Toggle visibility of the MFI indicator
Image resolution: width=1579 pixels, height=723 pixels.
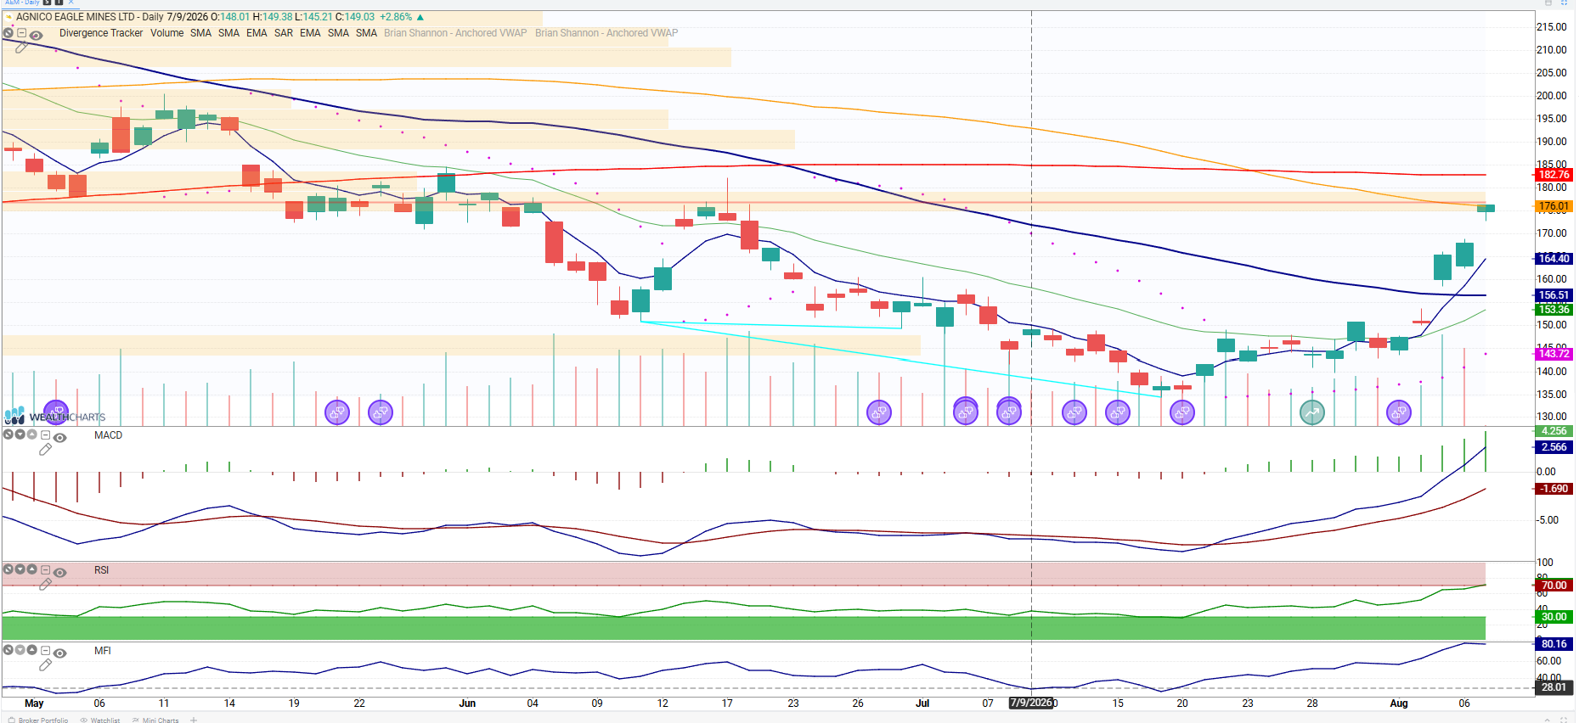point(60,653)
